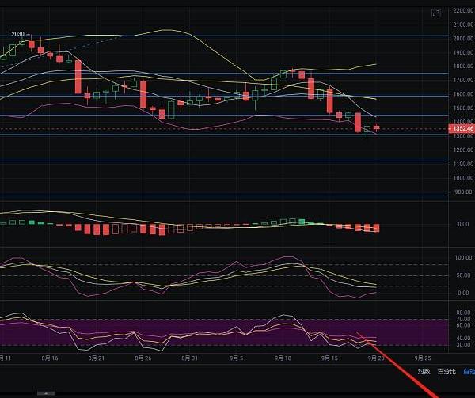Click the 80.00 RSI axis label
This screenshot has height=398, width=475.
pos(464,313)
